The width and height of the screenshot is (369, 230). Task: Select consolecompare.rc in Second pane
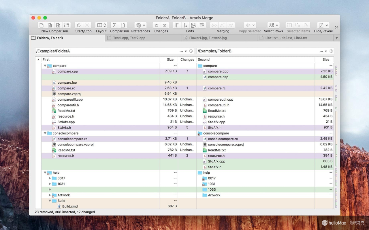coord(223,139)
